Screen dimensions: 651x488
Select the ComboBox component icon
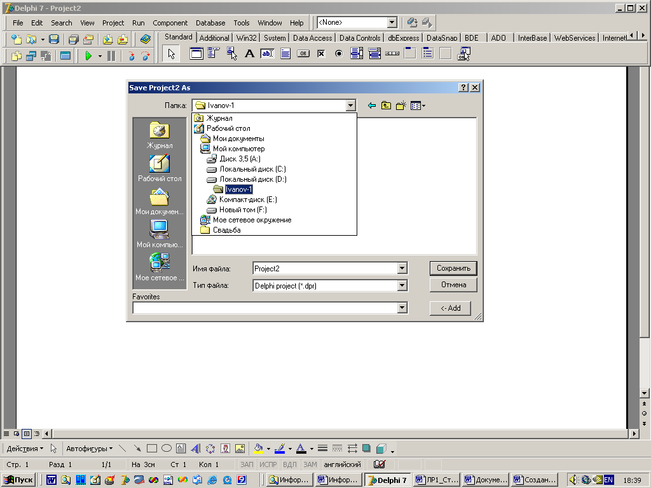(x=374, y=53)
